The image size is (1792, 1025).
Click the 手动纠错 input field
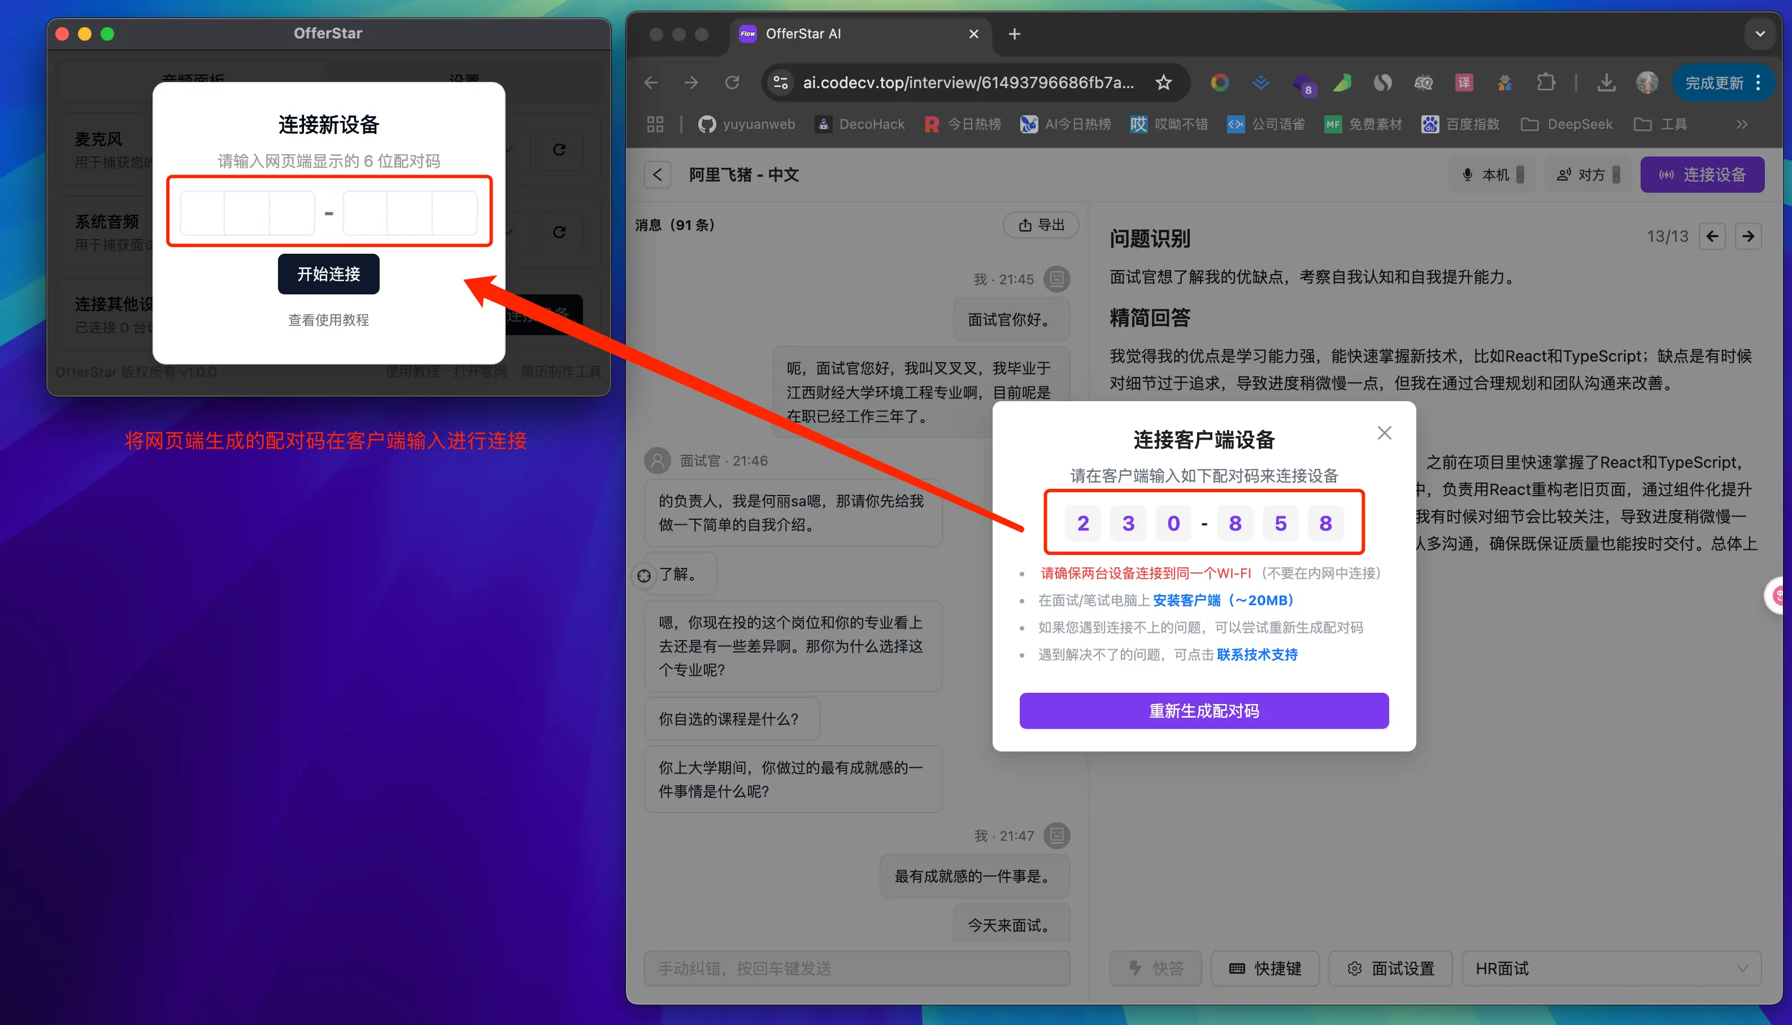point(856,968)
